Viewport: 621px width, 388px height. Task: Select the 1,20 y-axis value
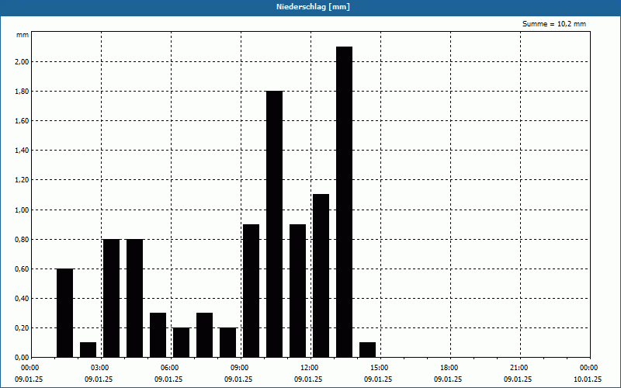pos(22,180)
